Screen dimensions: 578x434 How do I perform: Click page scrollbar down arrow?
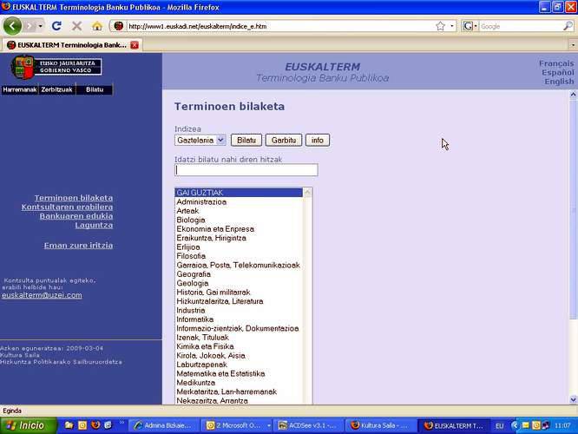coord(573,399)
